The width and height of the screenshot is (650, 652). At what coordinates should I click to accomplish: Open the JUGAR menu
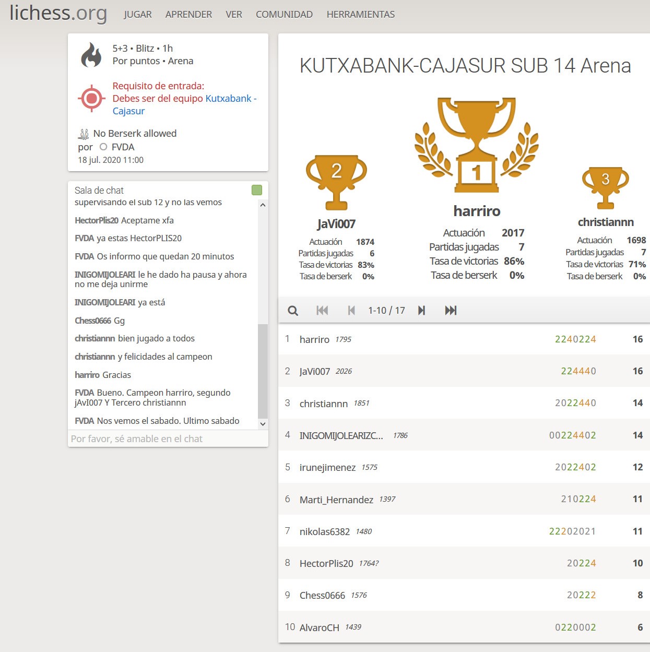[x=138, y=15]
